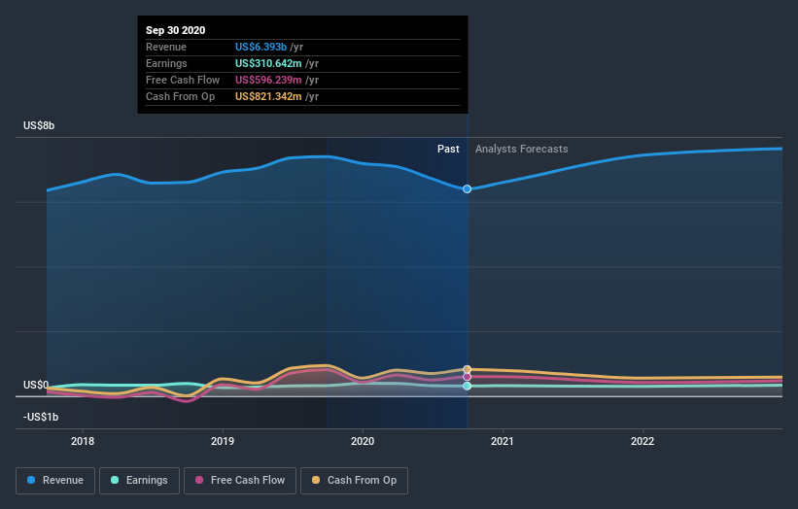This screenshot has width=798, height=509.
Task: Toggle the Revenue legend button
Action: tap(55, 481)
